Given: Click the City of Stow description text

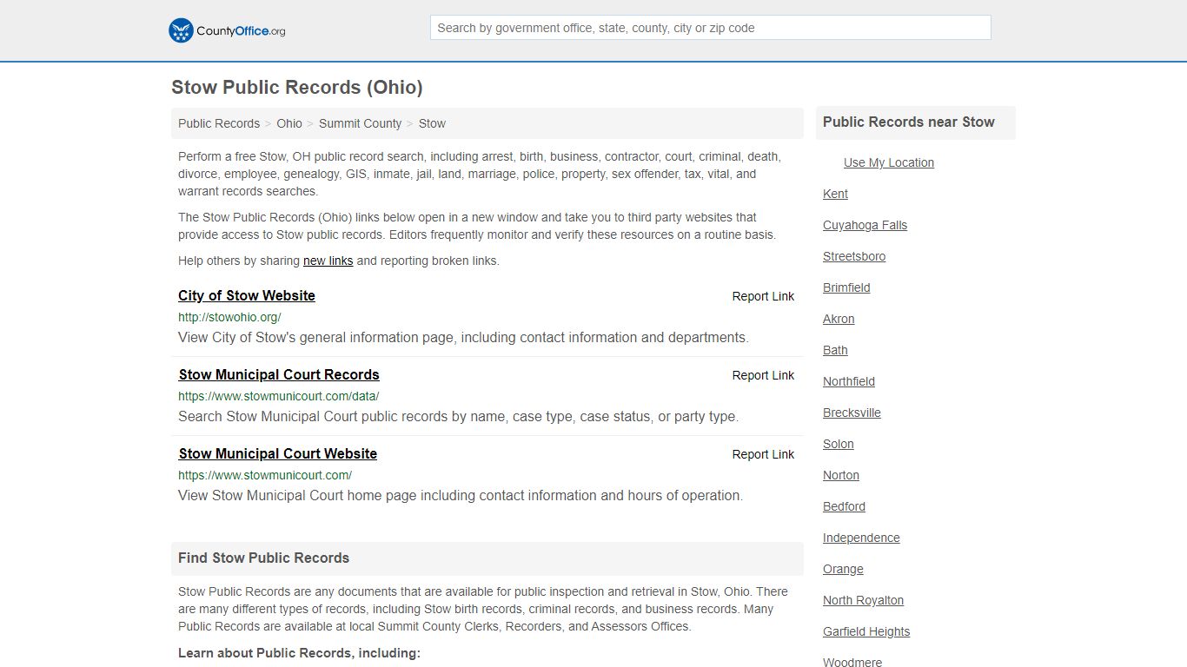Looking at the screenshot, I should 463,337.
